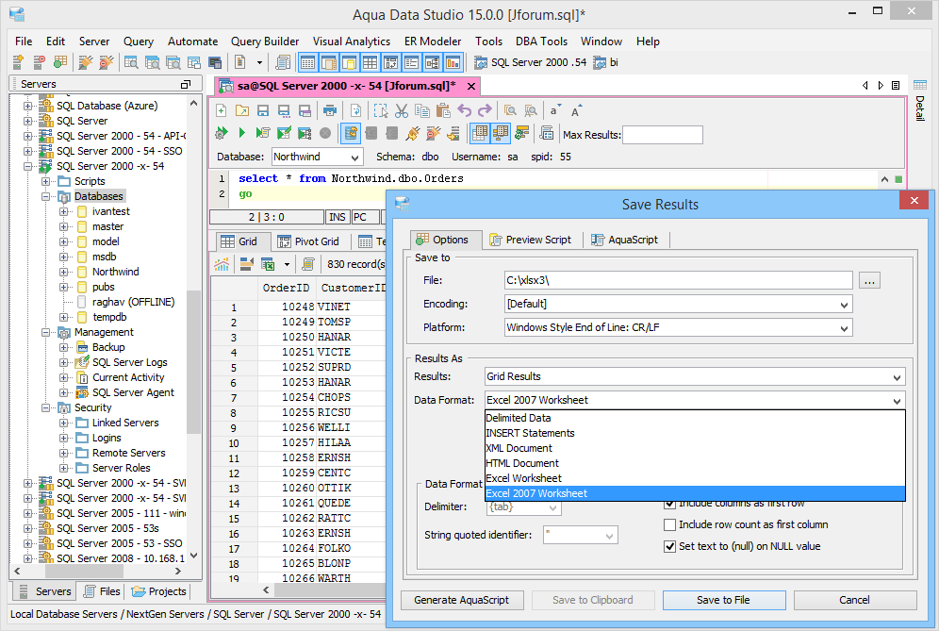
Task: Click the Save script icon in editor toolbar
Action: pyautogui.click(x=263, y=111)
